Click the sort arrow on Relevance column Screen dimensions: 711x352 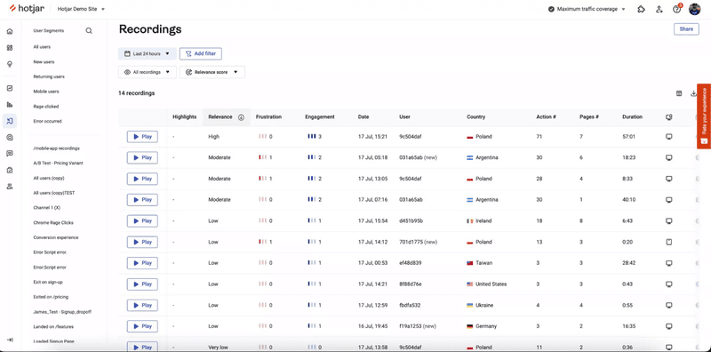(x=241, y=117)
